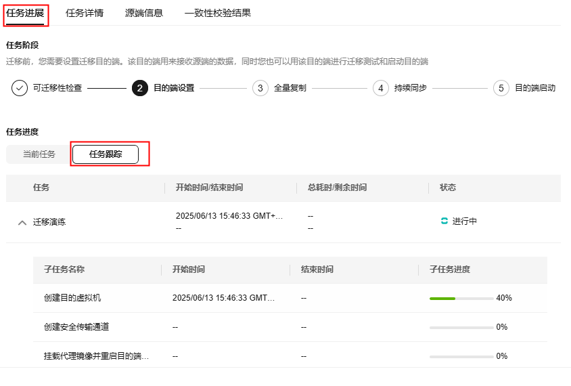Click the 创建目的虚拟机 start time cell
The width and height of the screenshot is (571, 386).
click(x=223, y=298)
